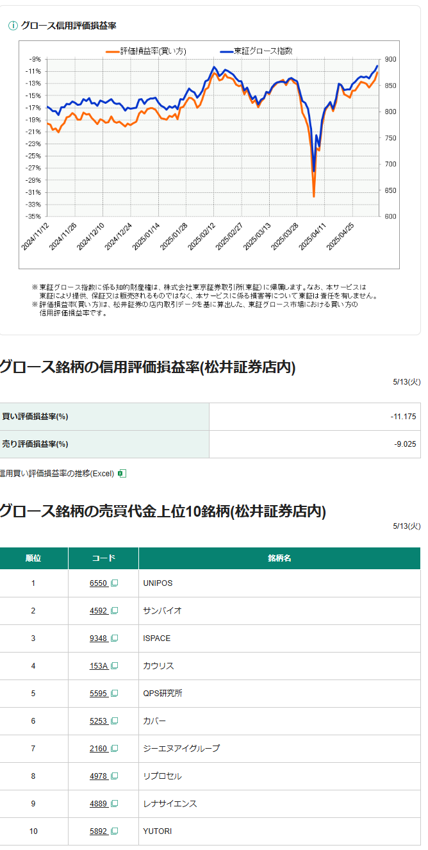This screenshot has height=850, width=428.
Task: Select the stock name UNIPOS
Action: (x=158, y=583)
